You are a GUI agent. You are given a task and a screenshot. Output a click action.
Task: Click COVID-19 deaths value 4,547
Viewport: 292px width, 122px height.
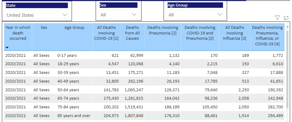[x=114, y=64]
